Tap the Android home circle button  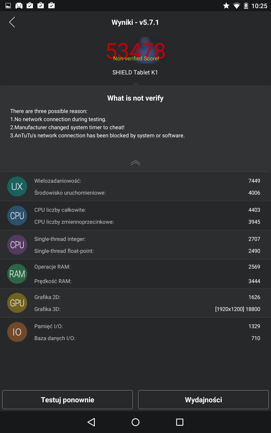135,422
